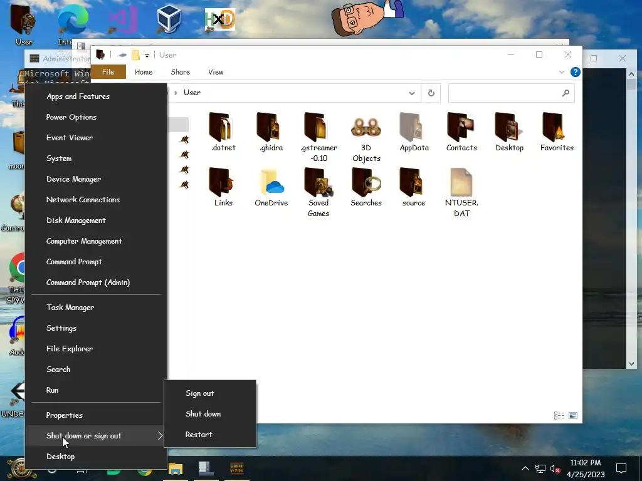Screen dimensions: 642x481
Task: Open Disk Management from menu
Action: (96, 220)
